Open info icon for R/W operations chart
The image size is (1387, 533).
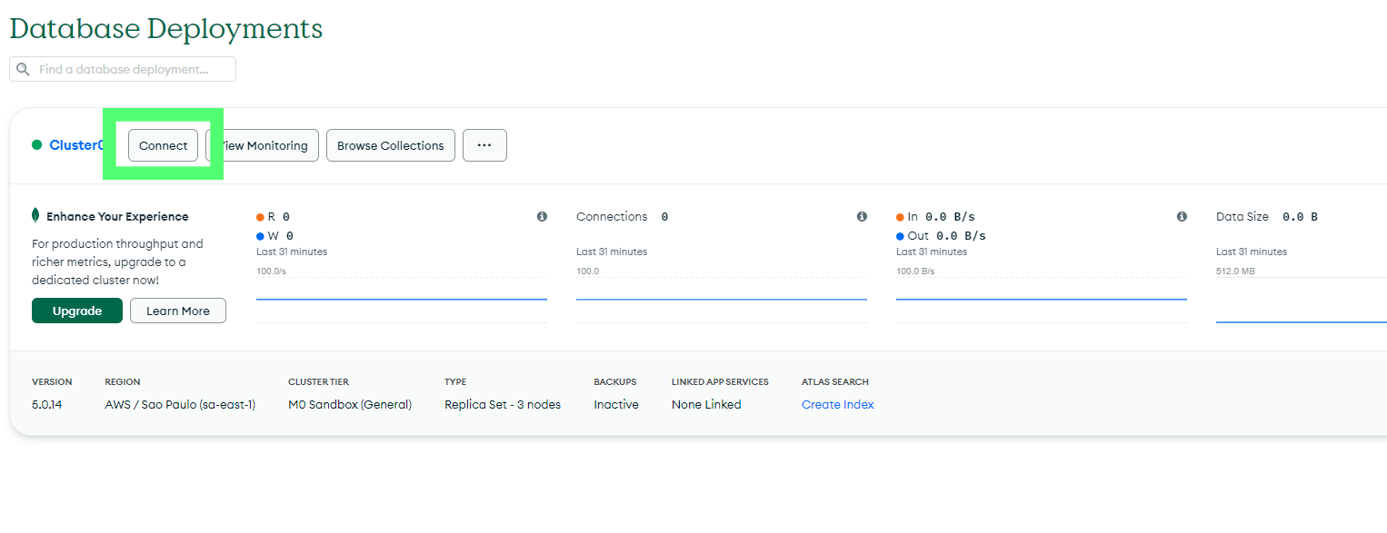[x=542, y=216]
